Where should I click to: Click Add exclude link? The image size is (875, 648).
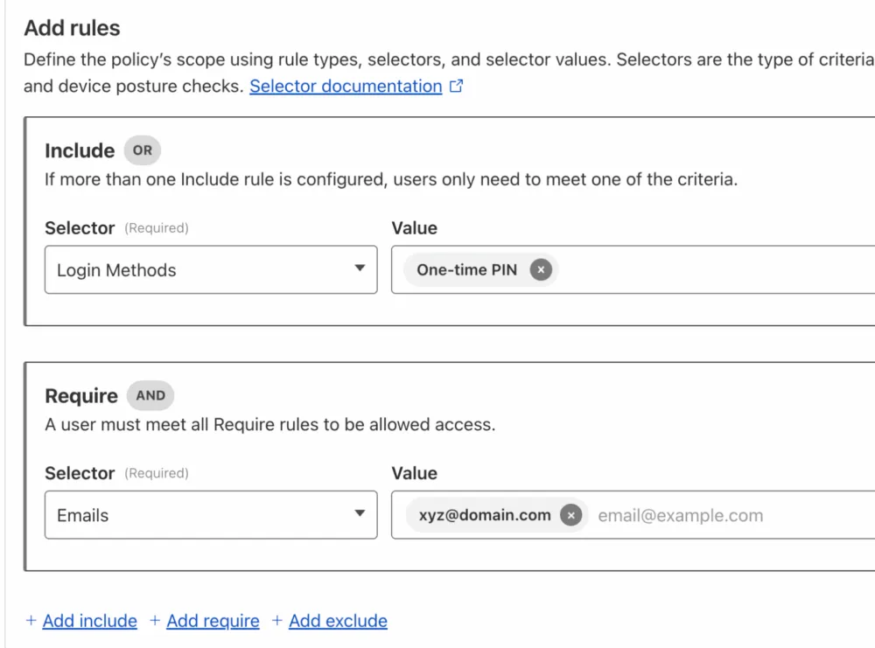click(x=338, y=621)
